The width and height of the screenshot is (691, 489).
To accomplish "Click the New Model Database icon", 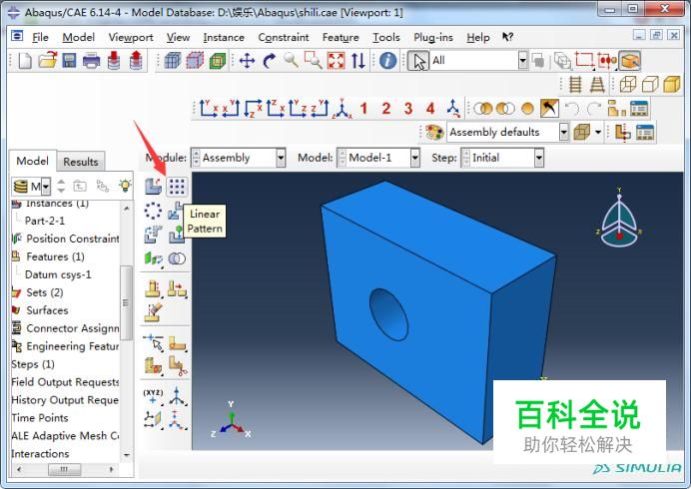I will pos(25,61).
